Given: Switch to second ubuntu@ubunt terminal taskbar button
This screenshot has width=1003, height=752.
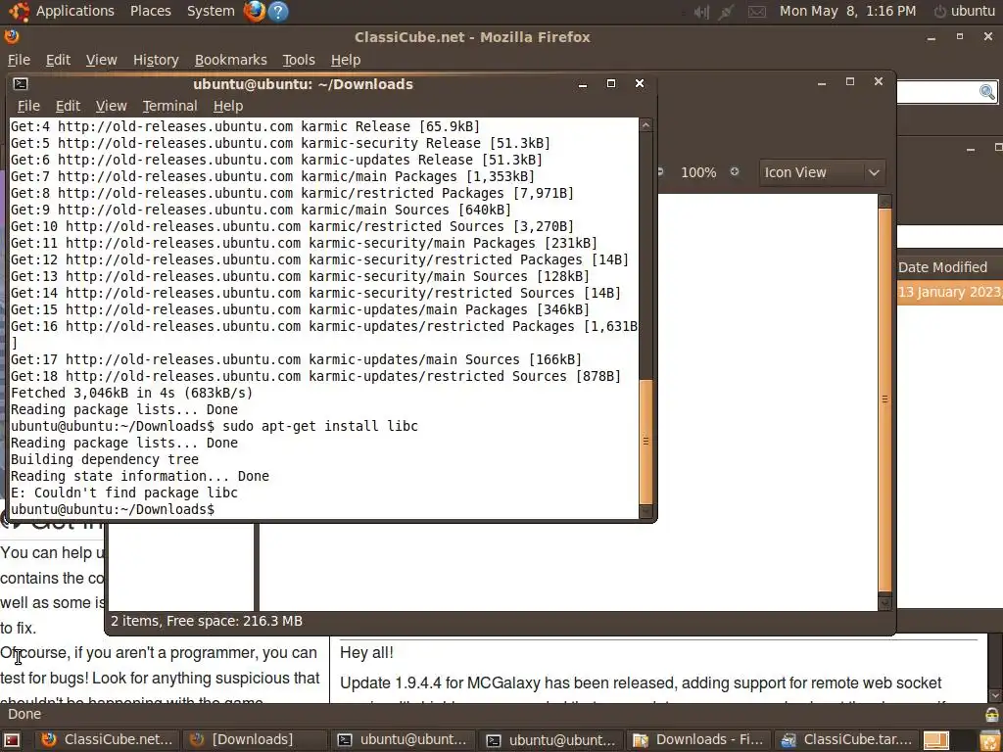Looking at the screenshot, I should click(x=550, y=740).
